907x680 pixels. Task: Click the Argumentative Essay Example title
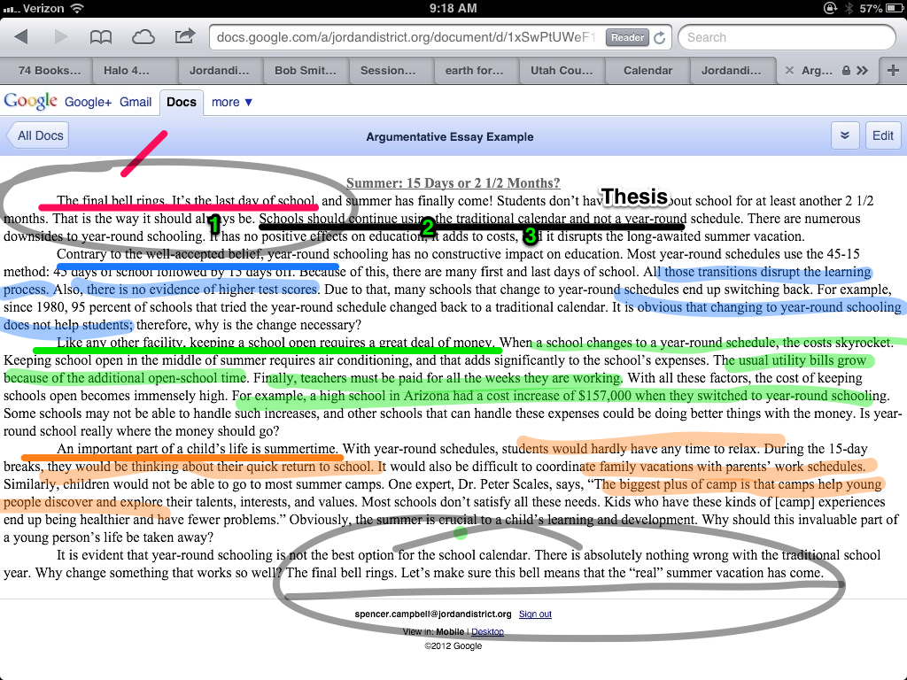(450, 137)
